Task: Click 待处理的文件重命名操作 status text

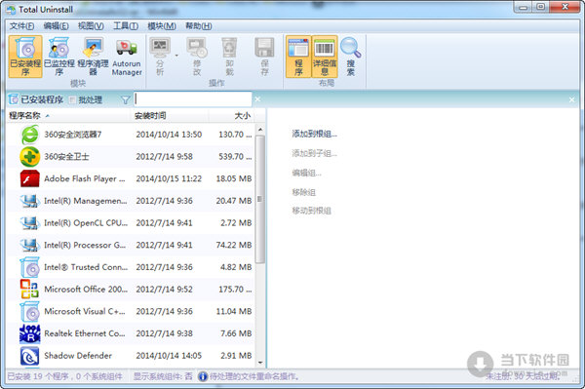Action: pyautogui.click(x=254, y=376)
